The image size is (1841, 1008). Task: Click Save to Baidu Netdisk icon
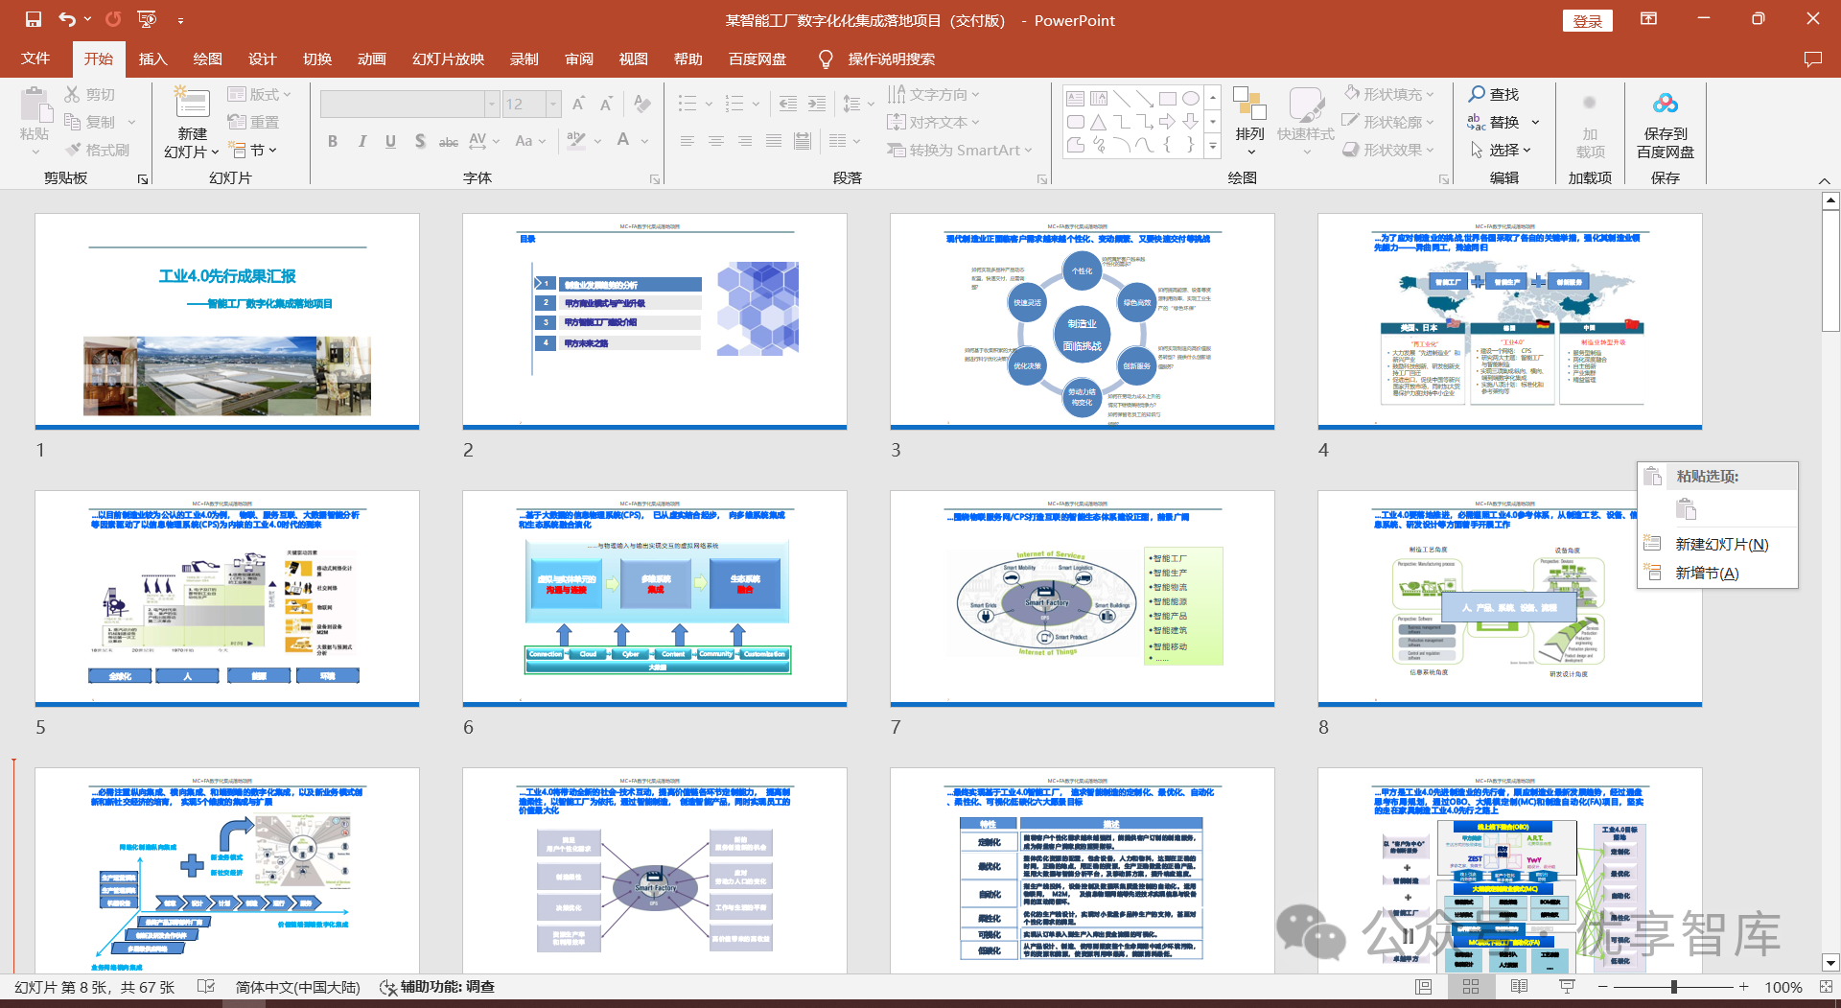(1666, 103)
